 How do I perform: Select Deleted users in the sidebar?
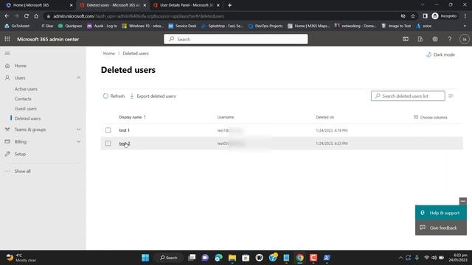27,119
